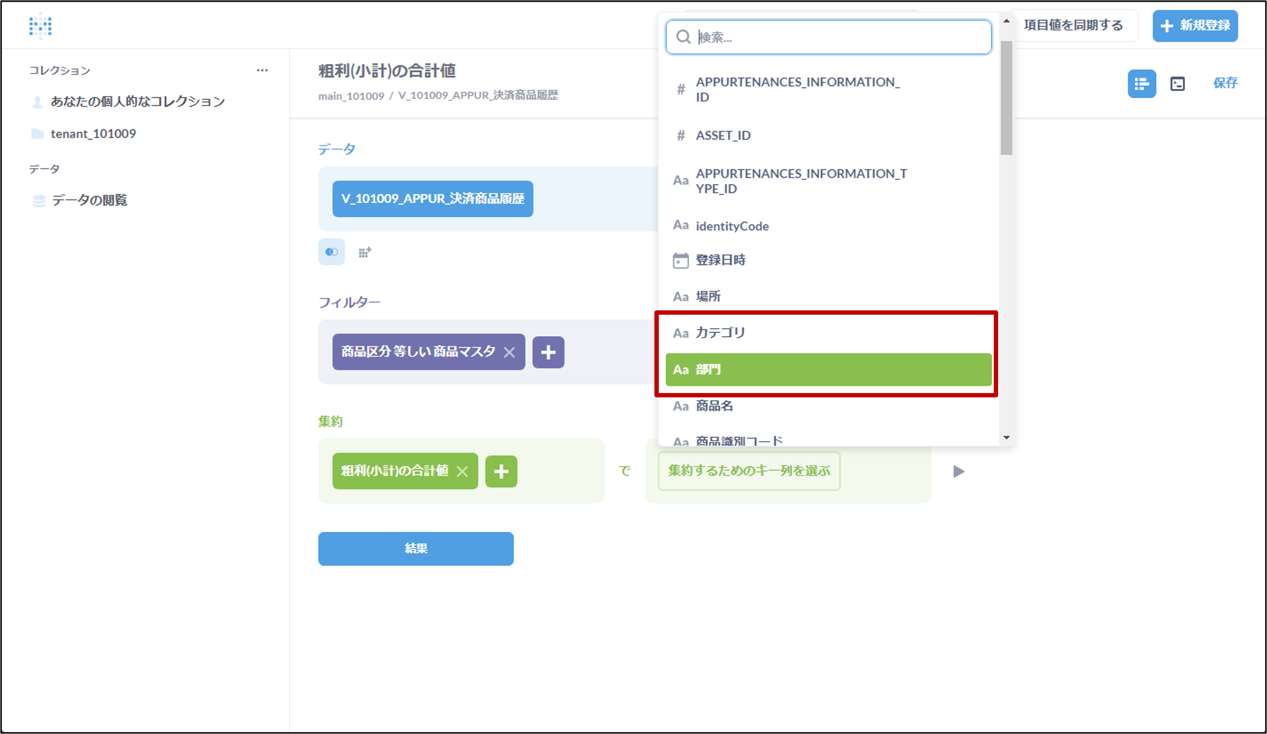Click the join data icon

(x=331, y=252)
